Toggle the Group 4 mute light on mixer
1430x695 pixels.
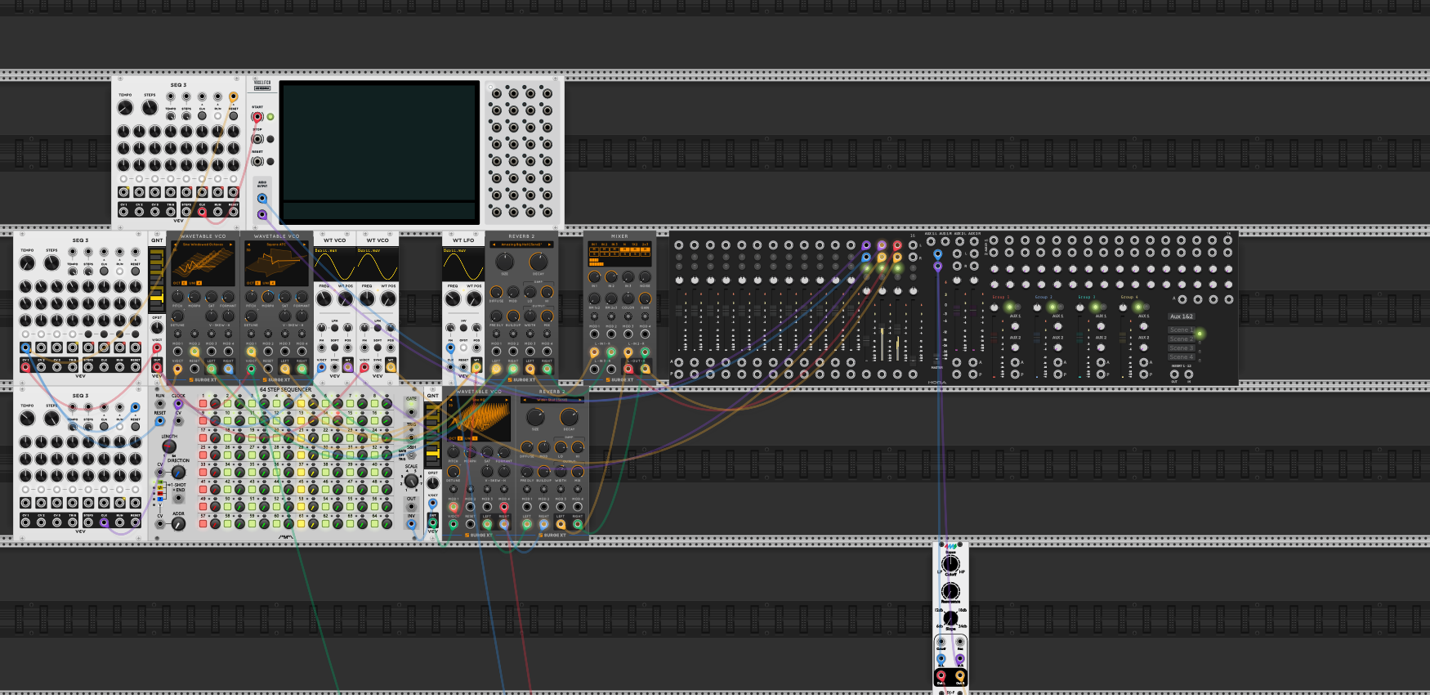1138,307
